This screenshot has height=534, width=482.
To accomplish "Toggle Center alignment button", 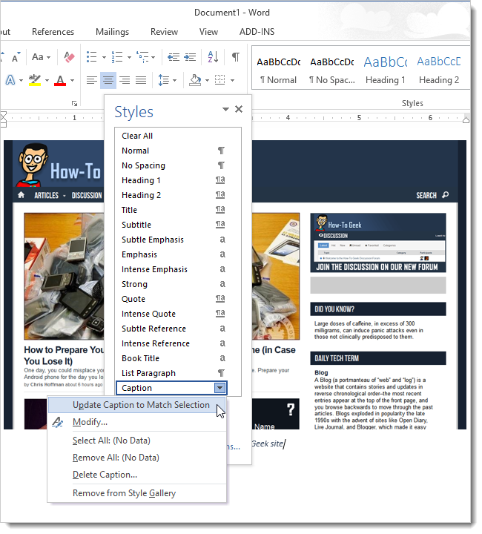I will coord(108,80).
